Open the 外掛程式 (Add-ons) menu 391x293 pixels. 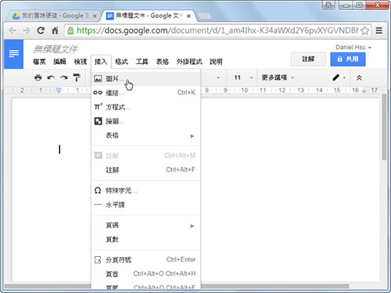click(189, 62)
